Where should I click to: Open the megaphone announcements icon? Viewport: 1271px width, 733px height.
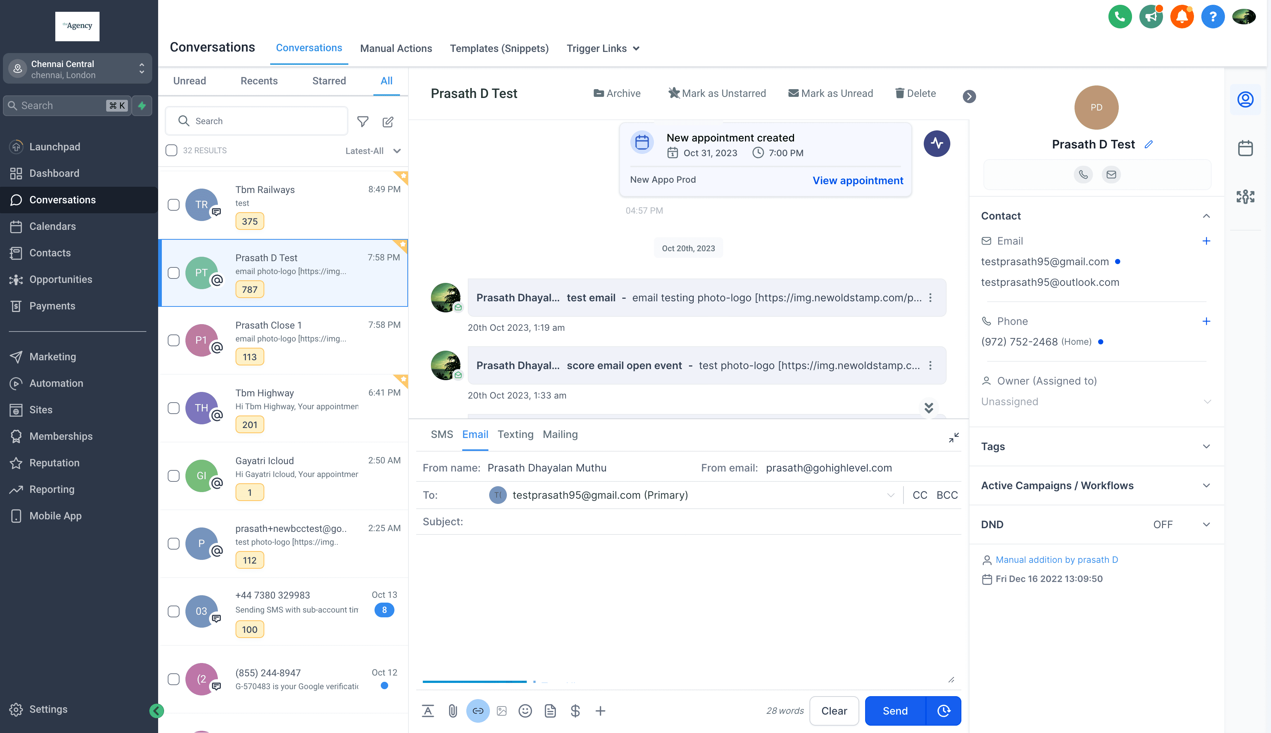click(x=1150, y=17)
